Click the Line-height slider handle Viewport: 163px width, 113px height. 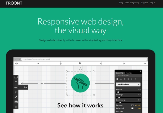coord(119,98)
